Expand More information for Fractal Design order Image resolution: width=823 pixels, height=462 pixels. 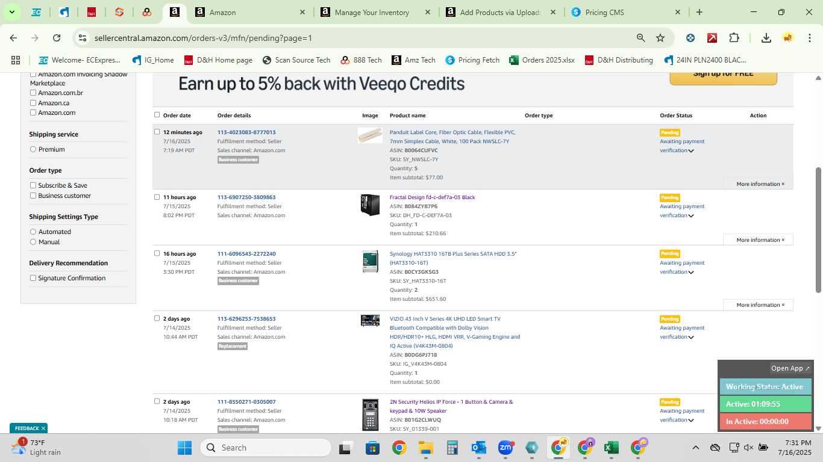point(758,239)
